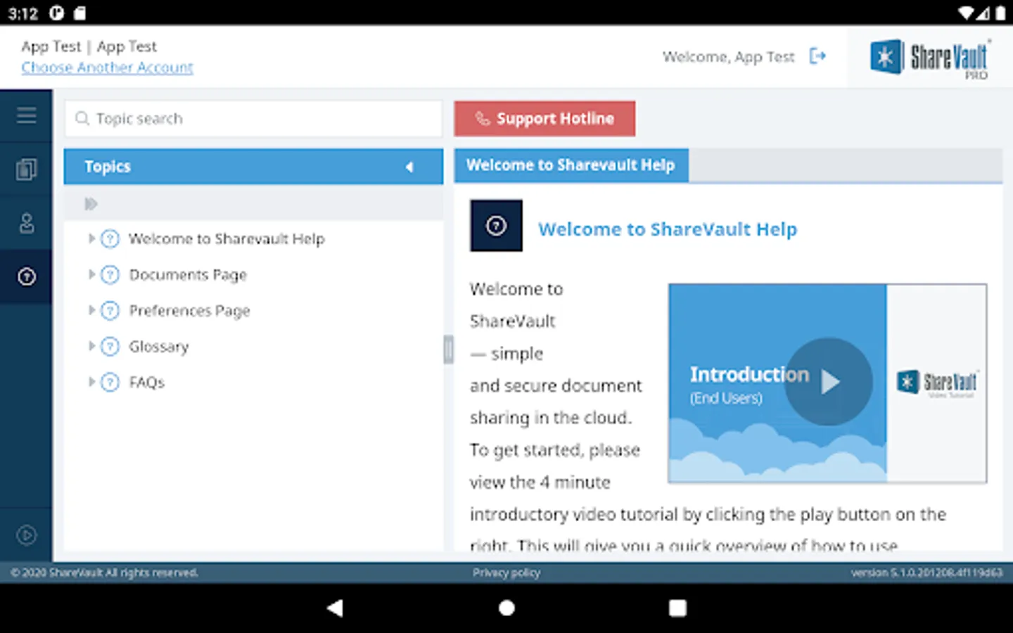Open the hamburger menu in sidebar

(27, 115)
